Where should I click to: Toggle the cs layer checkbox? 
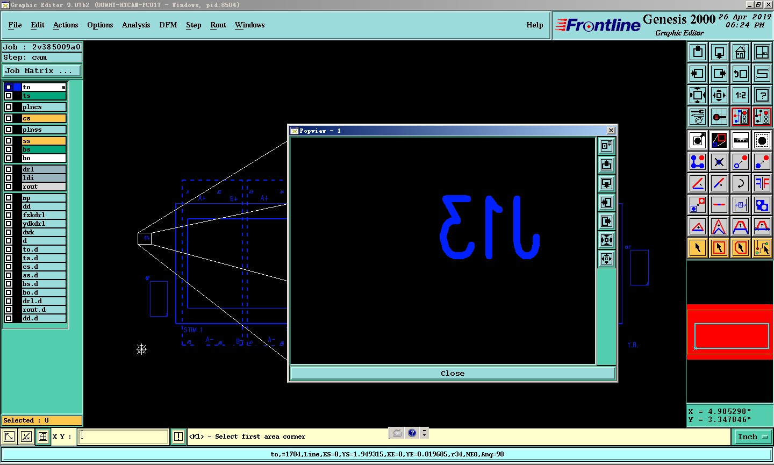pyautogui.click(x=9, y=118)
